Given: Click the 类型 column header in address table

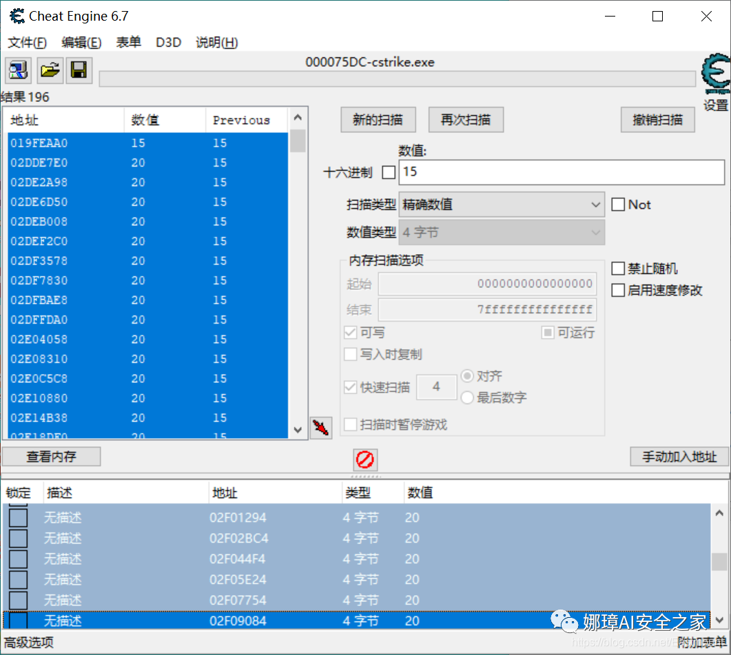Looking at the screenshot, I should click(x=373, y=492).
